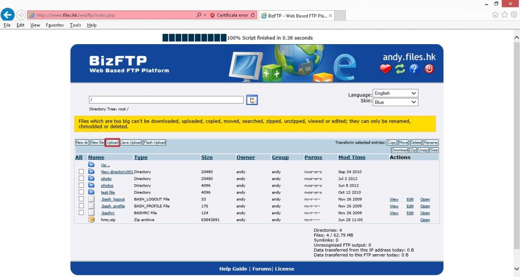Click View link for .bash_logout
This screenshot has width=520, height=277.
click(394, 199)
